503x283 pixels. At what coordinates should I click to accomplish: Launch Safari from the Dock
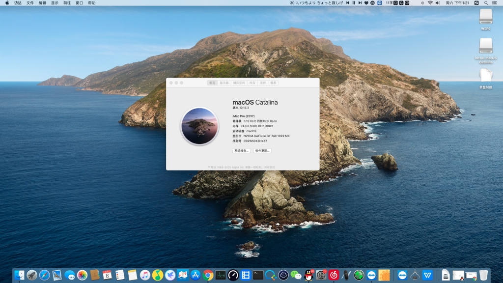(44, 275)
